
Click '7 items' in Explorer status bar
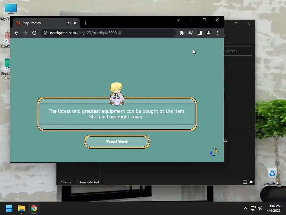coord(66,182)
